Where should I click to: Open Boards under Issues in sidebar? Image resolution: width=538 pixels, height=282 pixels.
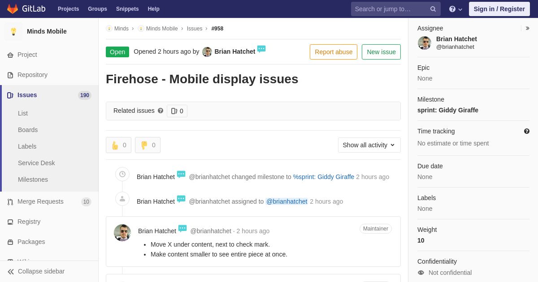[28, 130]
